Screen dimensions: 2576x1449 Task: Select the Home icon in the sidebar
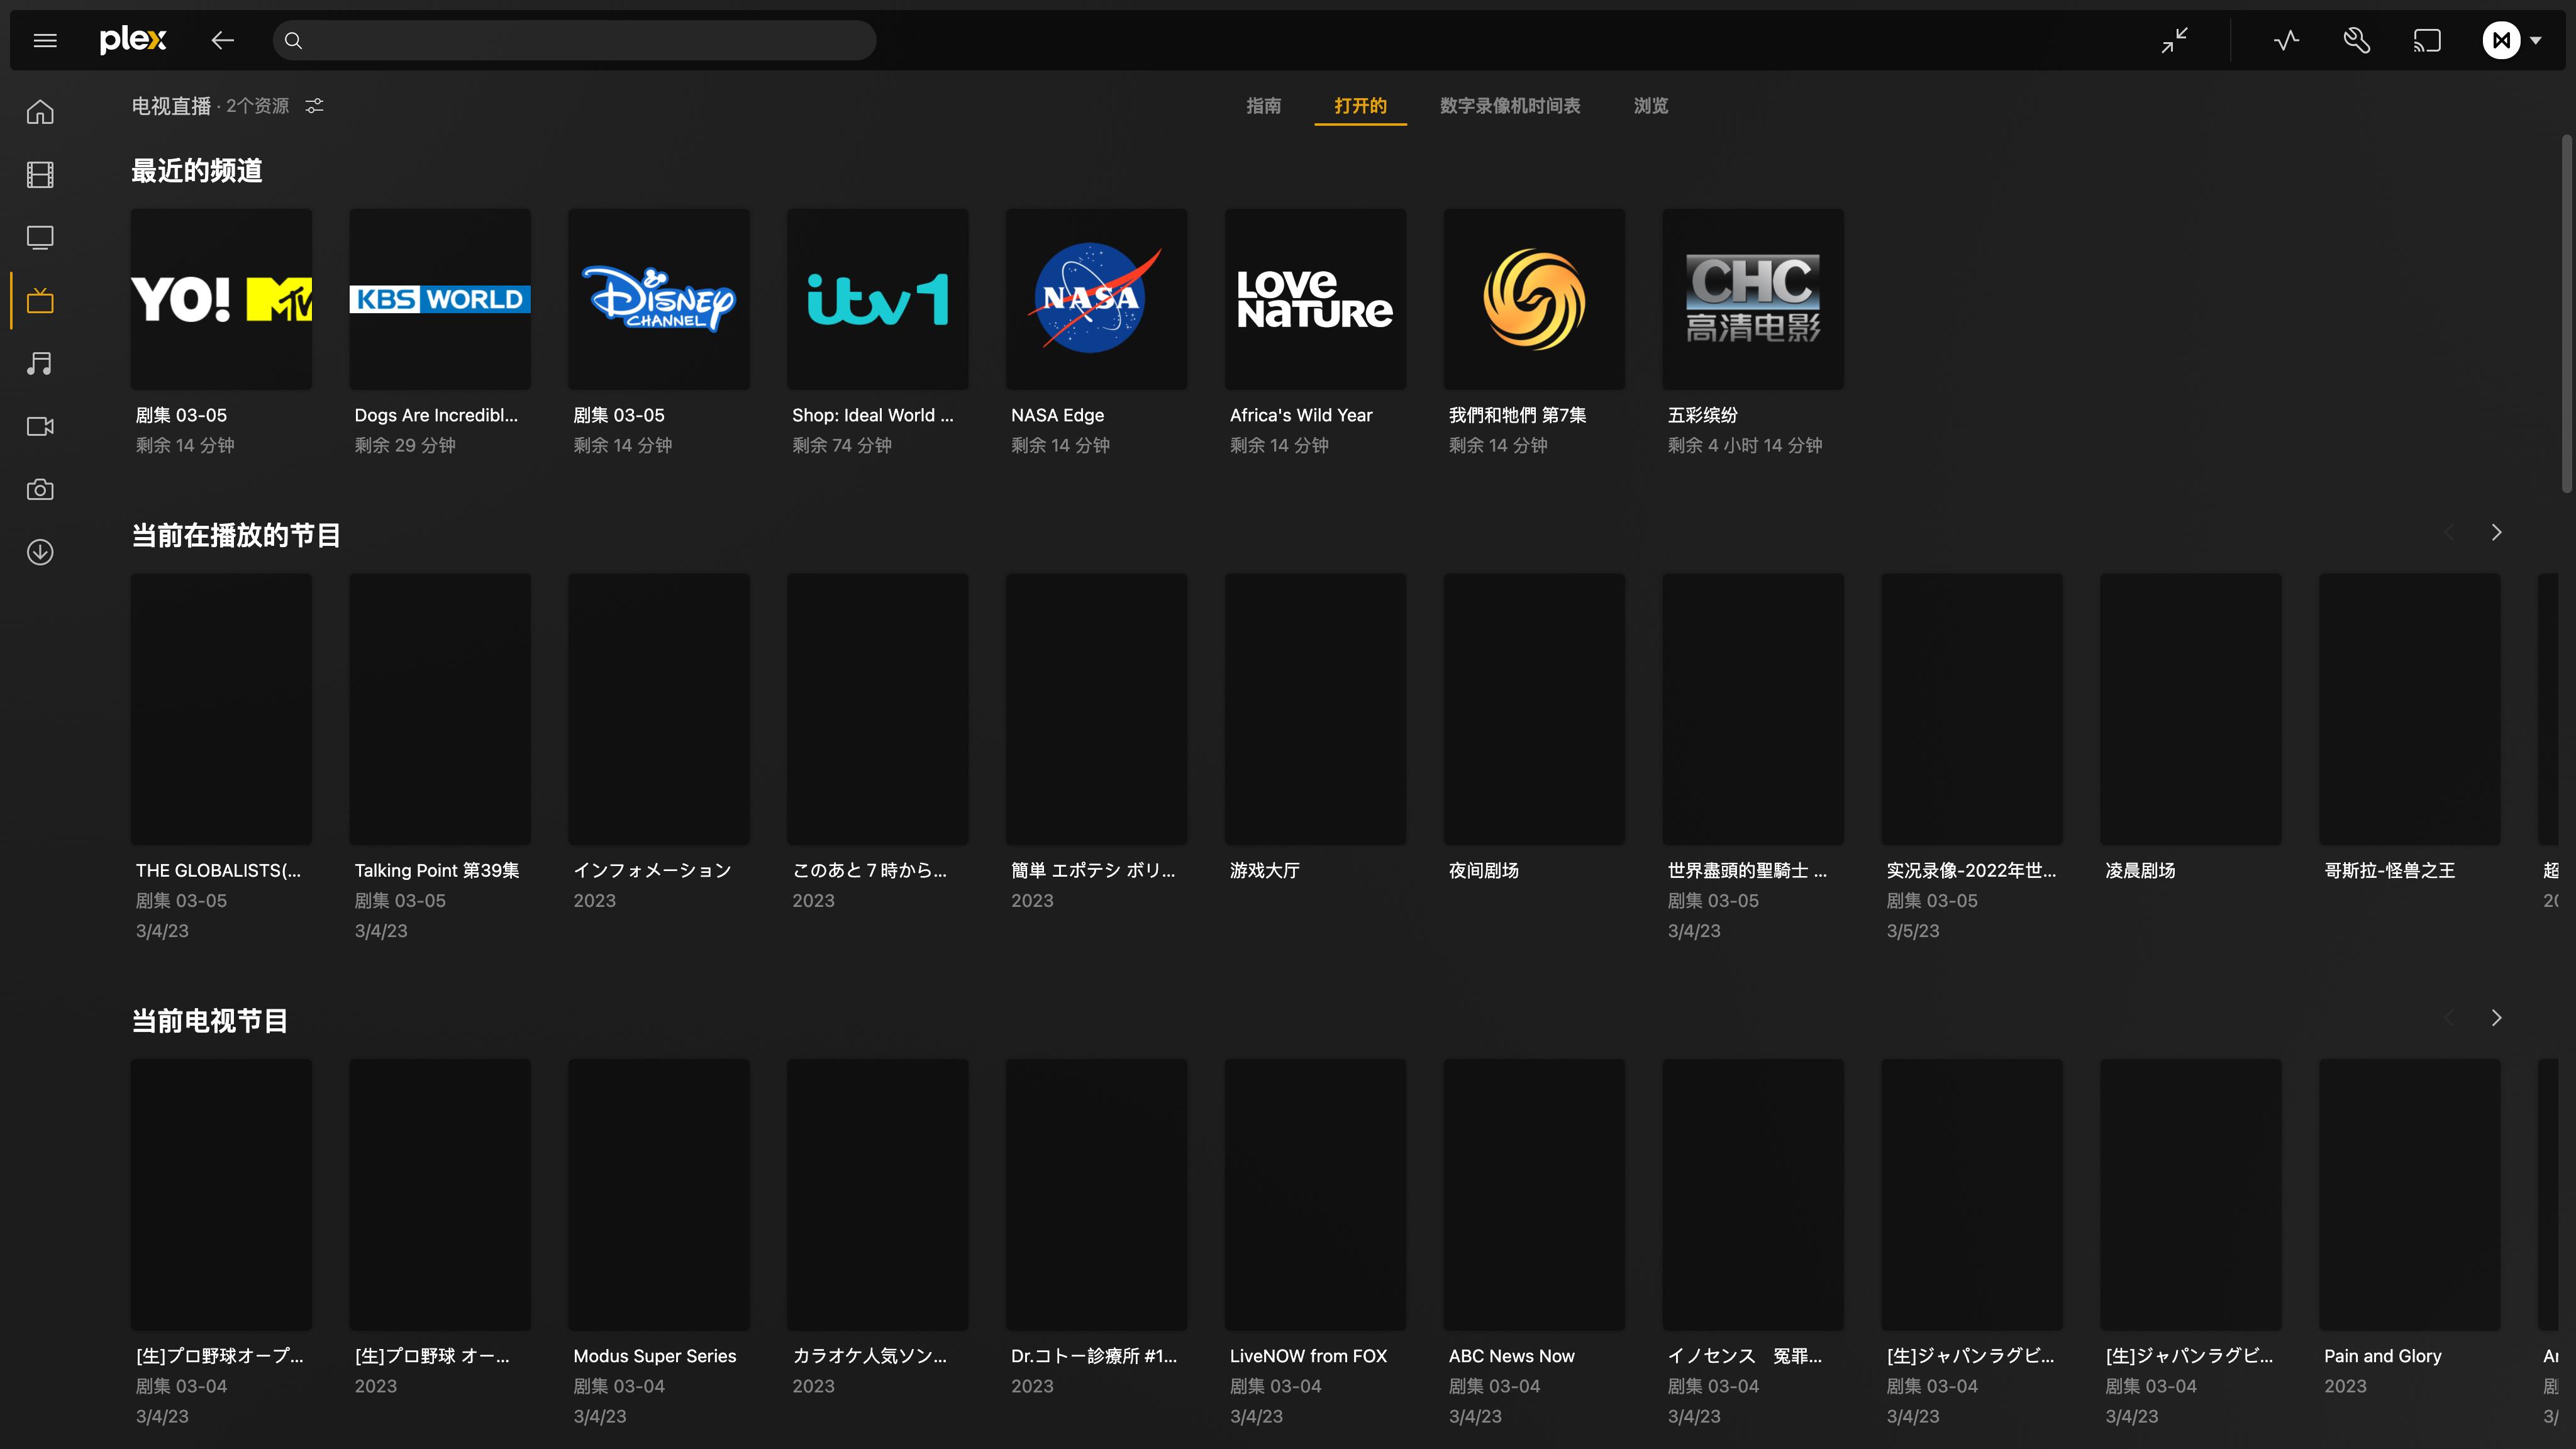click(x=40, y=112)
